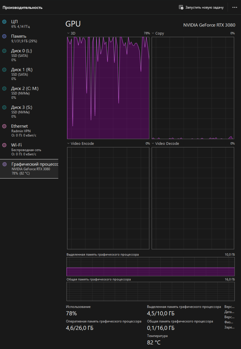Open the Video Encode engine dropdown

(x=68, y=144)
